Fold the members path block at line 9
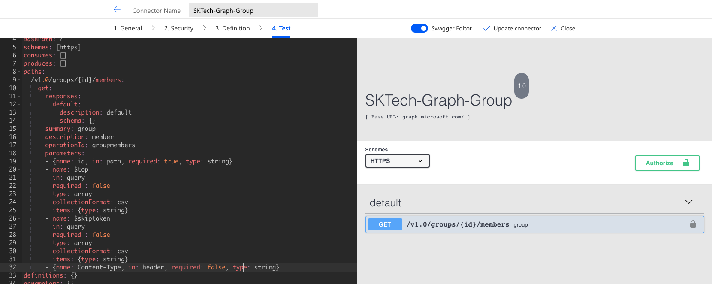The width and height of the screenshot is (712, 284). 19,80
